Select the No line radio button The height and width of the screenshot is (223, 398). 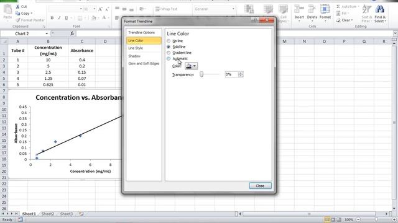click(169, 41)
